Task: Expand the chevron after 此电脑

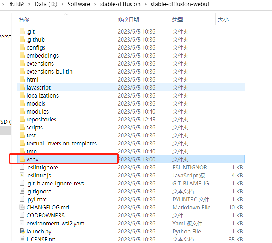Action: [x=29, y=4]
